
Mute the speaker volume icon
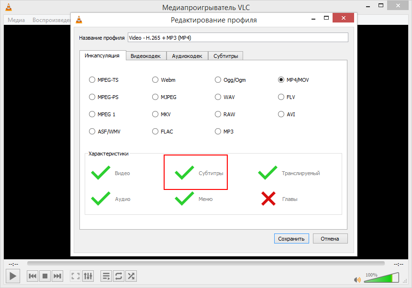tap(357, 280)
